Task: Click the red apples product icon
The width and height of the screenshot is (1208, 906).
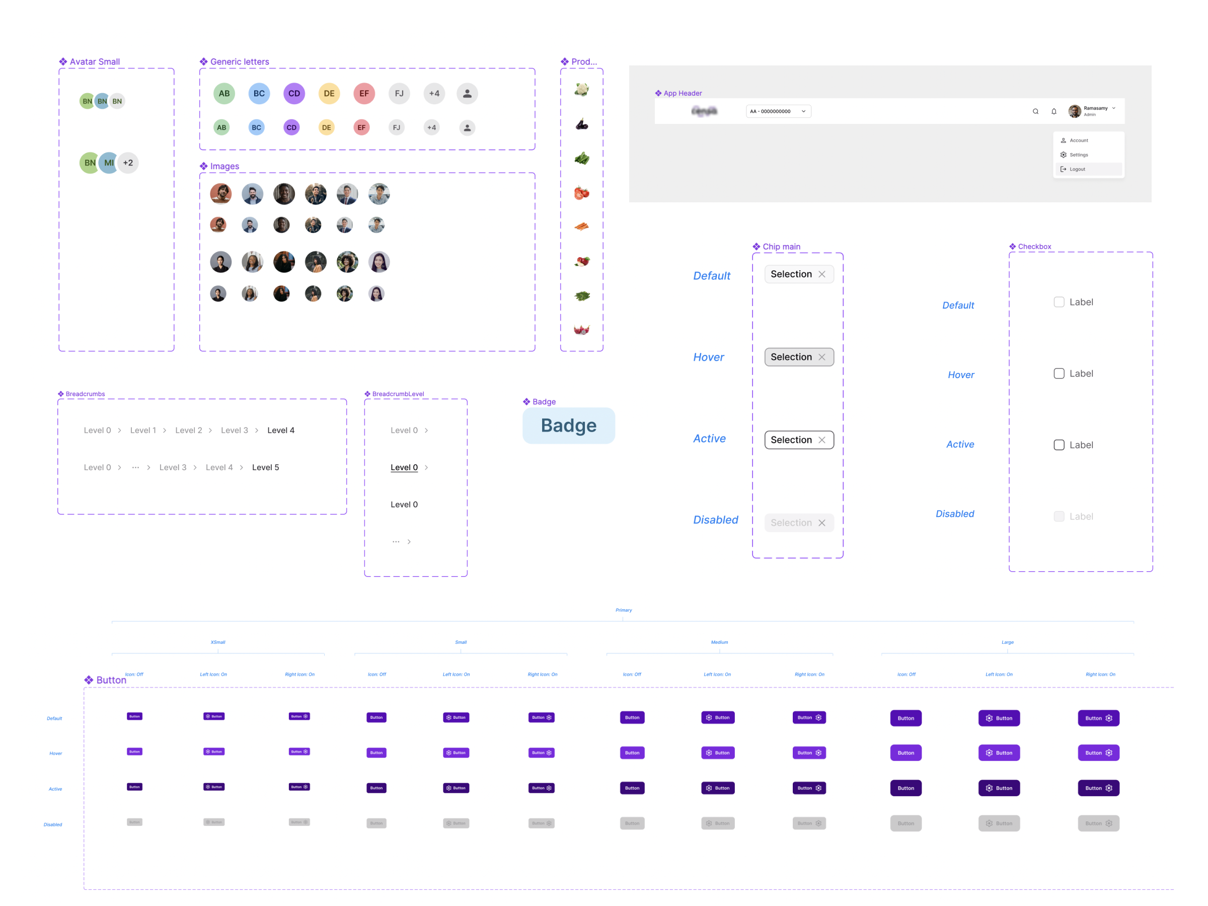Action: (582, 261)
